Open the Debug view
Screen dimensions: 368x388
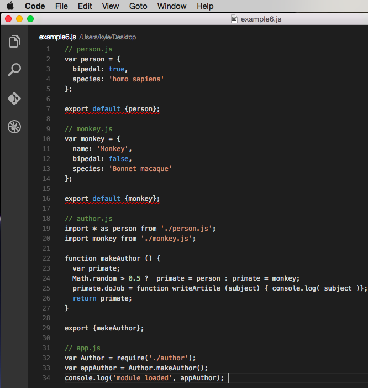tap(14, 127)
